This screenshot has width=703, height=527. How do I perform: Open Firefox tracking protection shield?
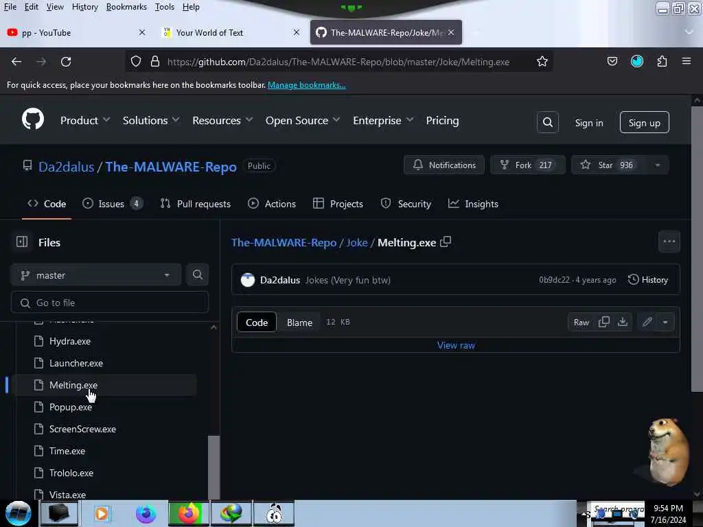tap(136, 61)
